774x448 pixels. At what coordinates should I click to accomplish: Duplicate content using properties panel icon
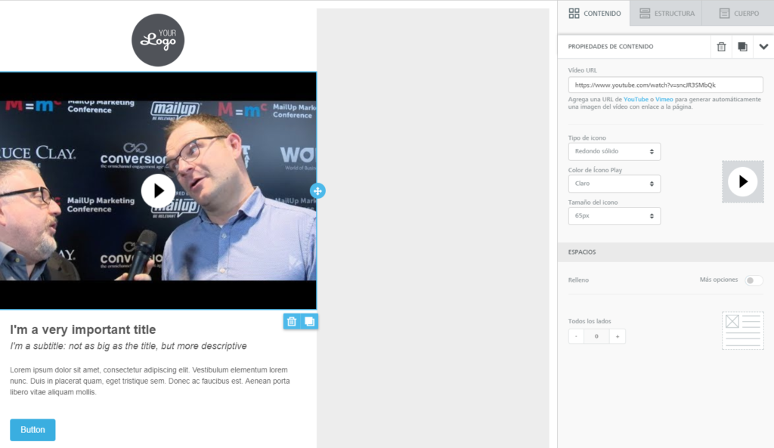(742, 47)
